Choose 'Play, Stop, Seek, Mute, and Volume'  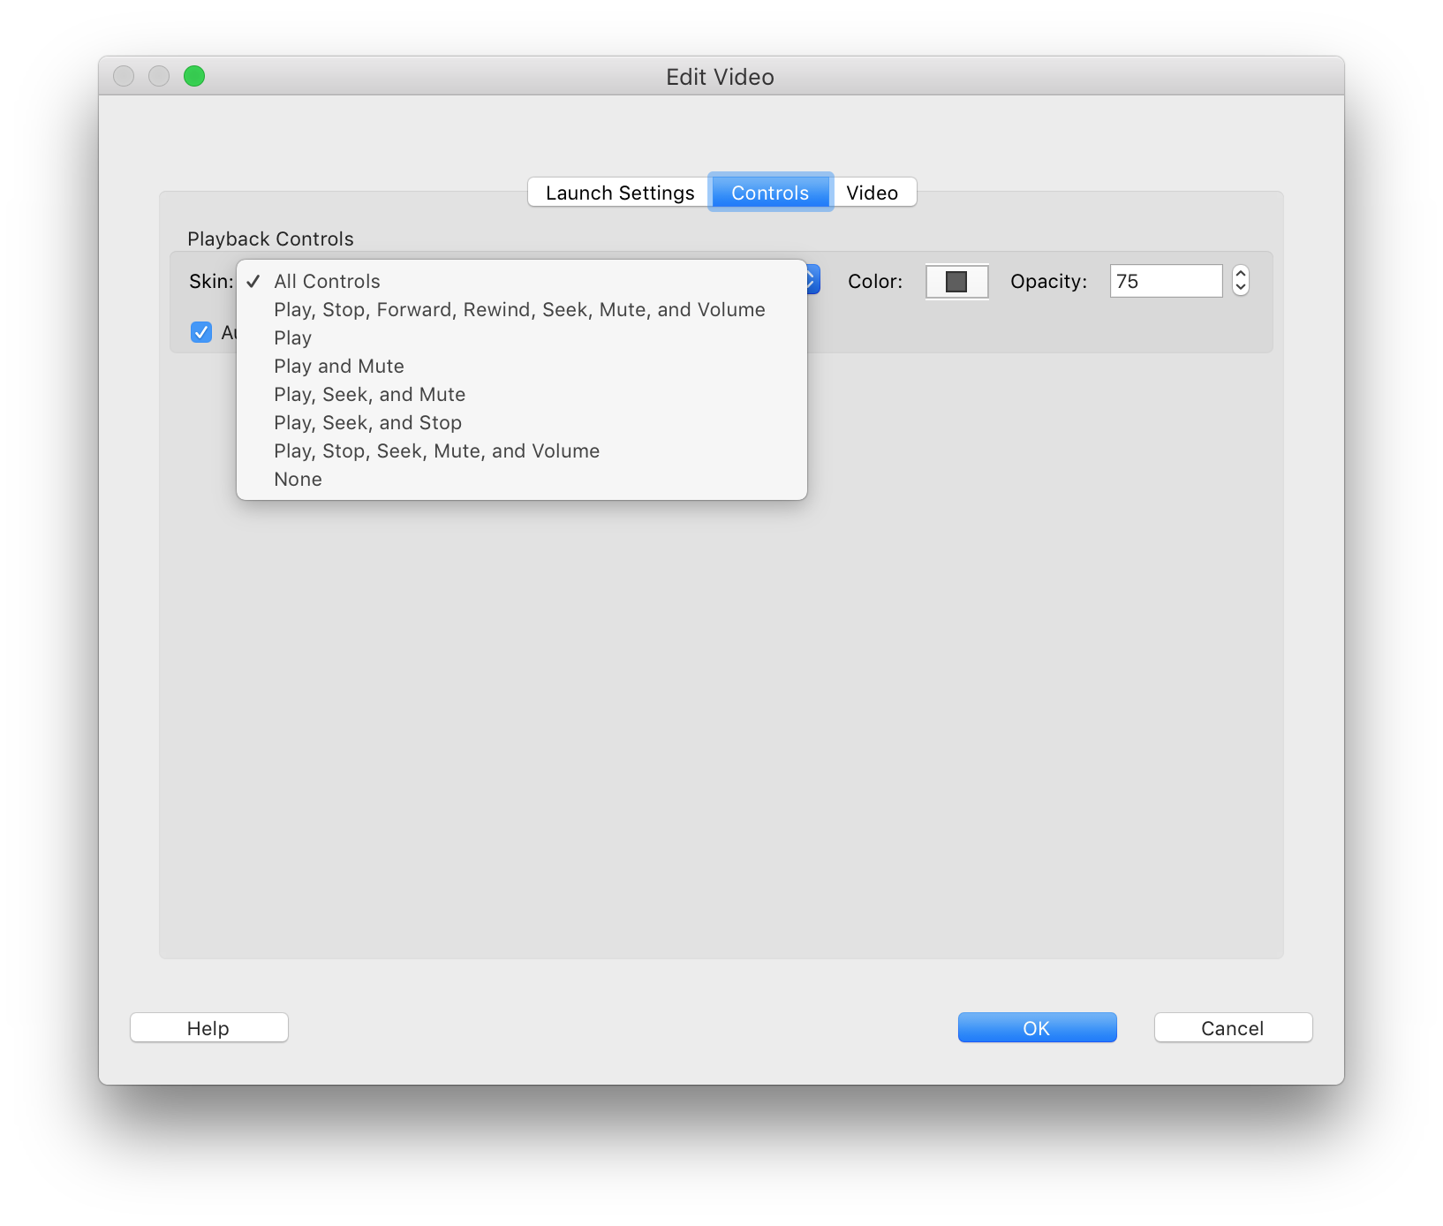click(436, 451)
